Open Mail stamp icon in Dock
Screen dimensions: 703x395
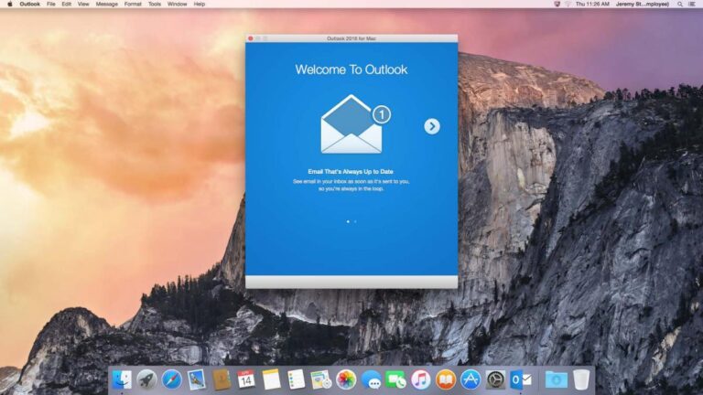click(x=197, y=379)
